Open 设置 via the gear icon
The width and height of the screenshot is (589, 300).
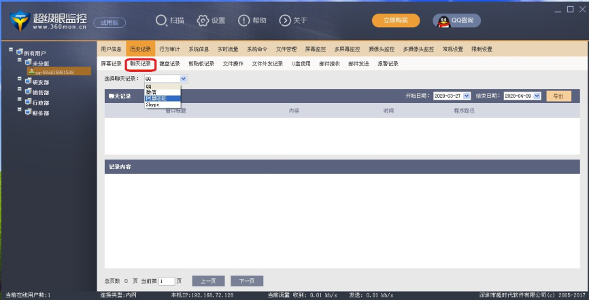click(203, 20)
